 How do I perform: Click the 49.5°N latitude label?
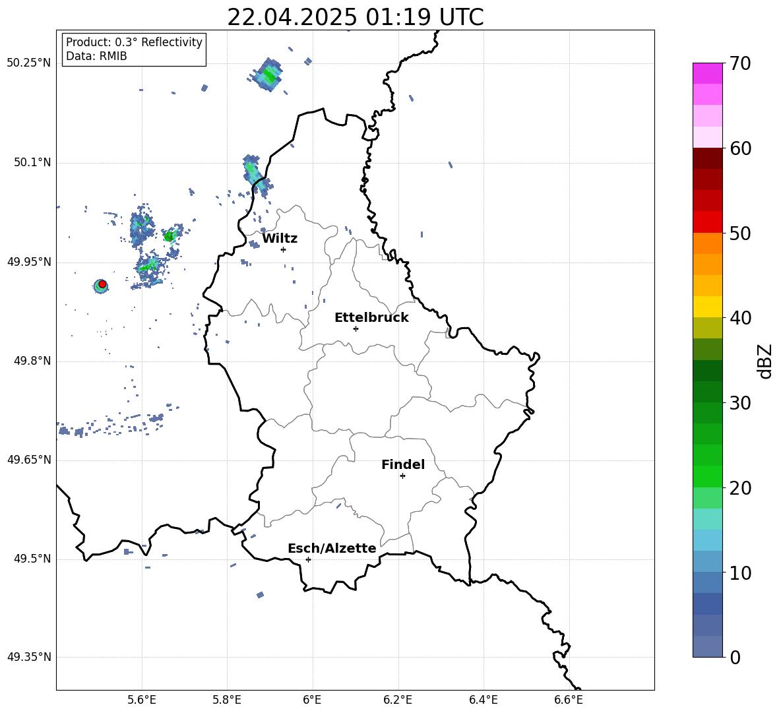32,559
